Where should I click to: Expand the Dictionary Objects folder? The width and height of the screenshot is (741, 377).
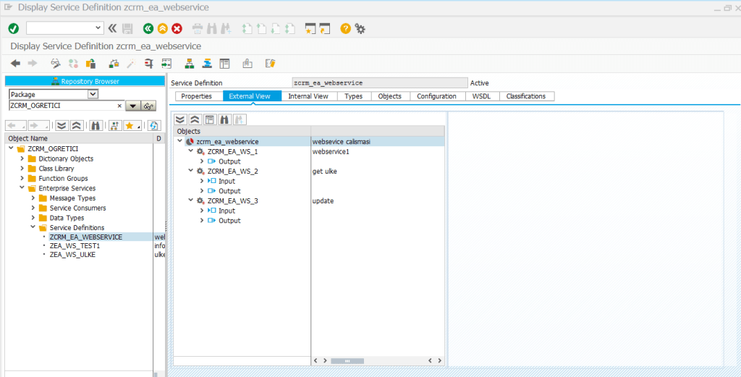22,158
